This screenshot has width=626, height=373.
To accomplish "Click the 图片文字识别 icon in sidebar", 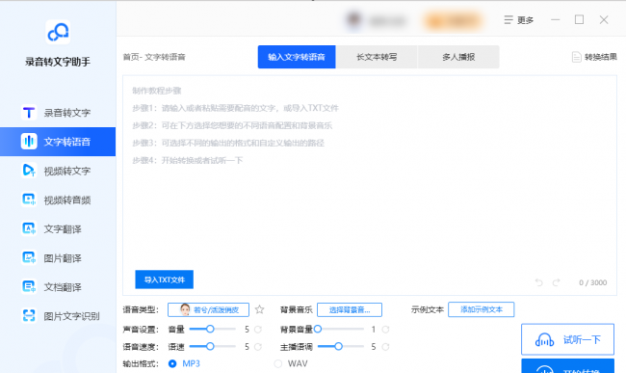I will pos(29,316).
